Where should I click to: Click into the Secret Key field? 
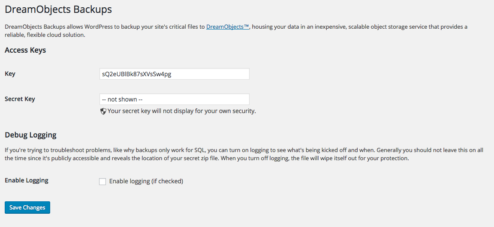(175, 99)
